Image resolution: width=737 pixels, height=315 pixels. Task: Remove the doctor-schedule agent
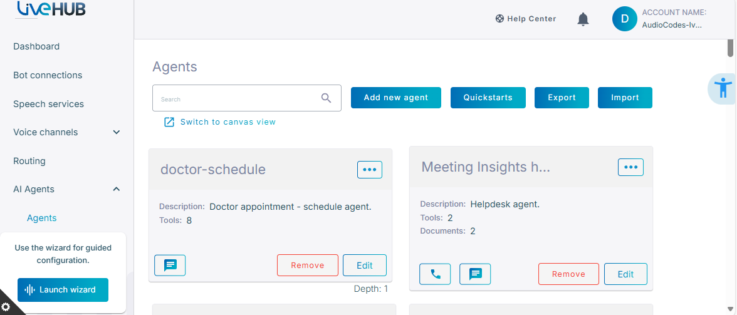(x=308, y=266)
